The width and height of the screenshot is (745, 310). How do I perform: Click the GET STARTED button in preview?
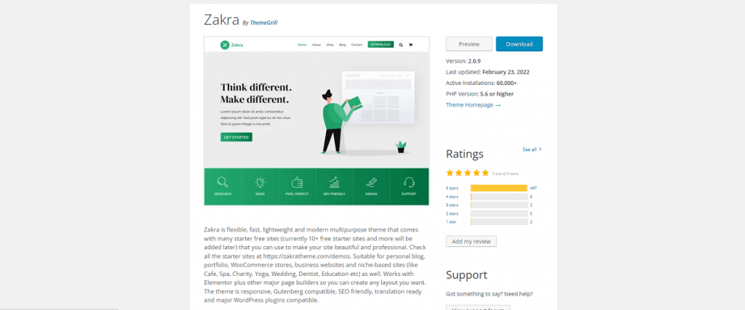(236, 137)
